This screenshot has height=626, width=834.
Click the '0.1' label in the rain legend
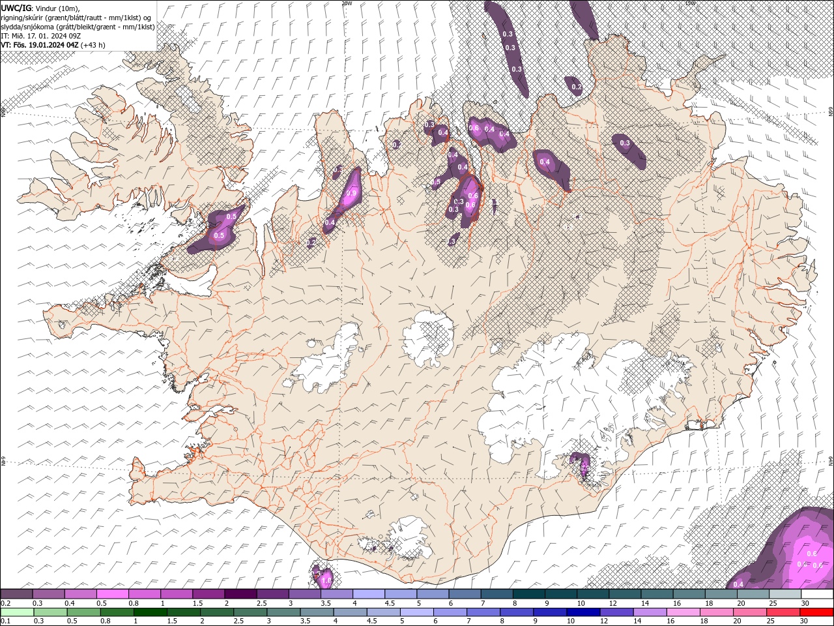[5, 621]
